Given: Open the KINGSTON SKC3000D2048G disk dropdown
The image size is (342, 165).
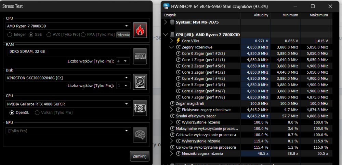Looking at the screenshot, I should [x=68, y=78].
